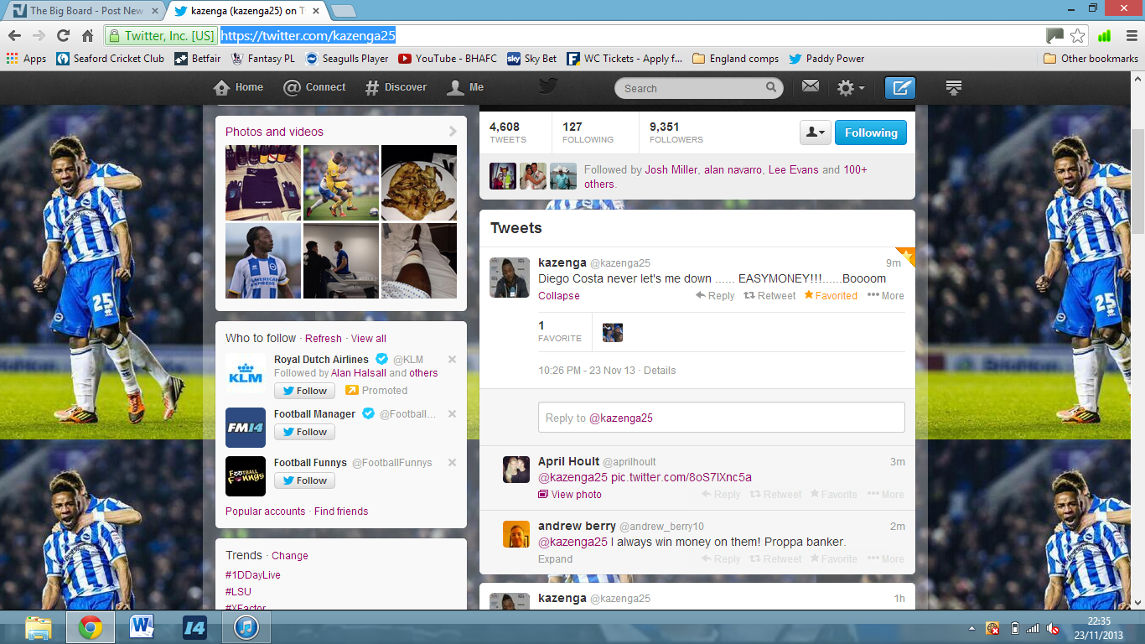The image size is (1145, 644).
Task: Open Josh Miller's profile link
Action: point(671,169)
